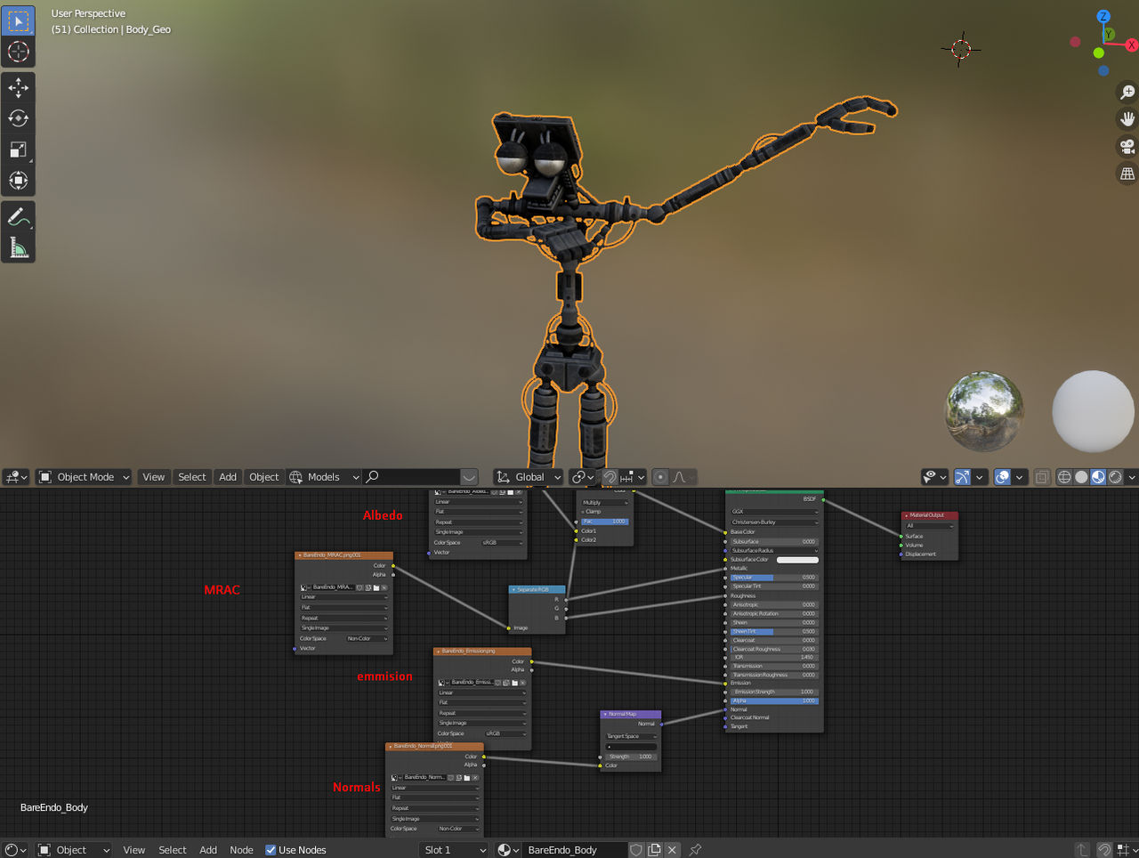The width and height of the screenshot is (1139, 858).
Task: Open the Slot 1 material slot dropdown
Action: [454, 850]
